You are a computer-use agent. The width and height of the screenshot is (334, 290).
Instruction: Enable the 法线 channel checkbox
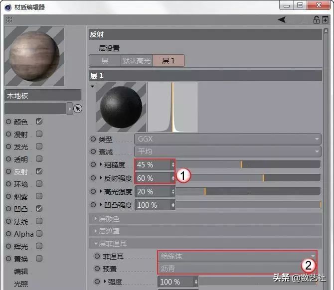39,221
